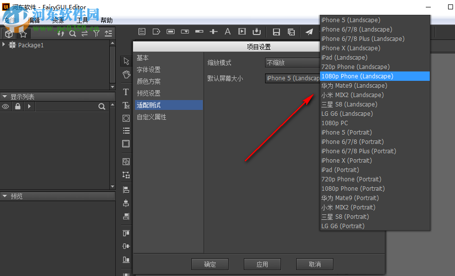Viewport: 455px width, 276px height.
Task: Toggle the lock filter in display list
Action: pos(18,106)
